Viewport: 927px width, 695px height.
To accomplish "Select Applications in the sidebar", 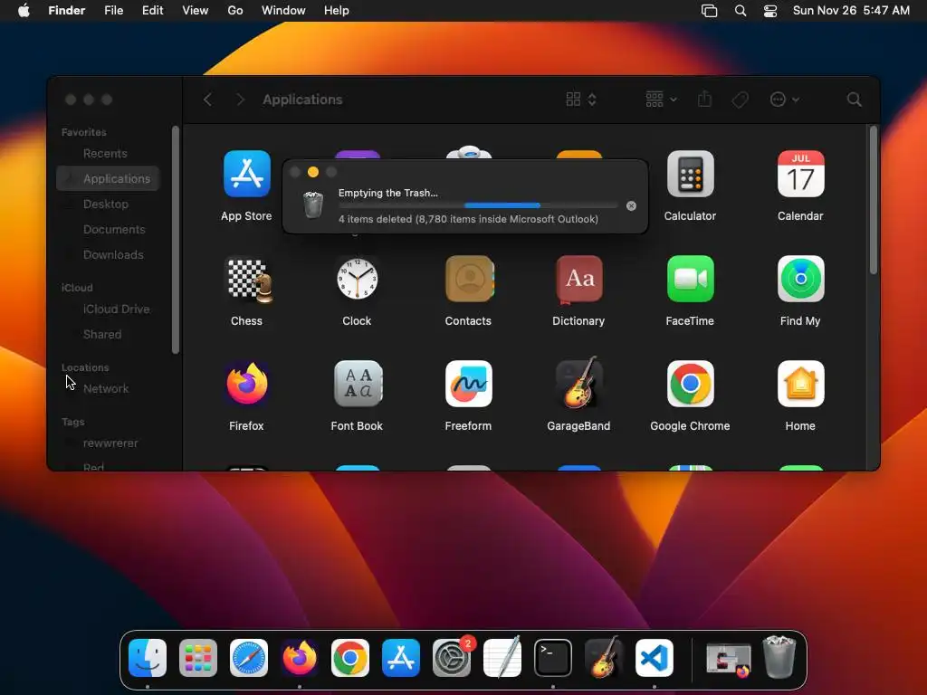I will [108, 178].
